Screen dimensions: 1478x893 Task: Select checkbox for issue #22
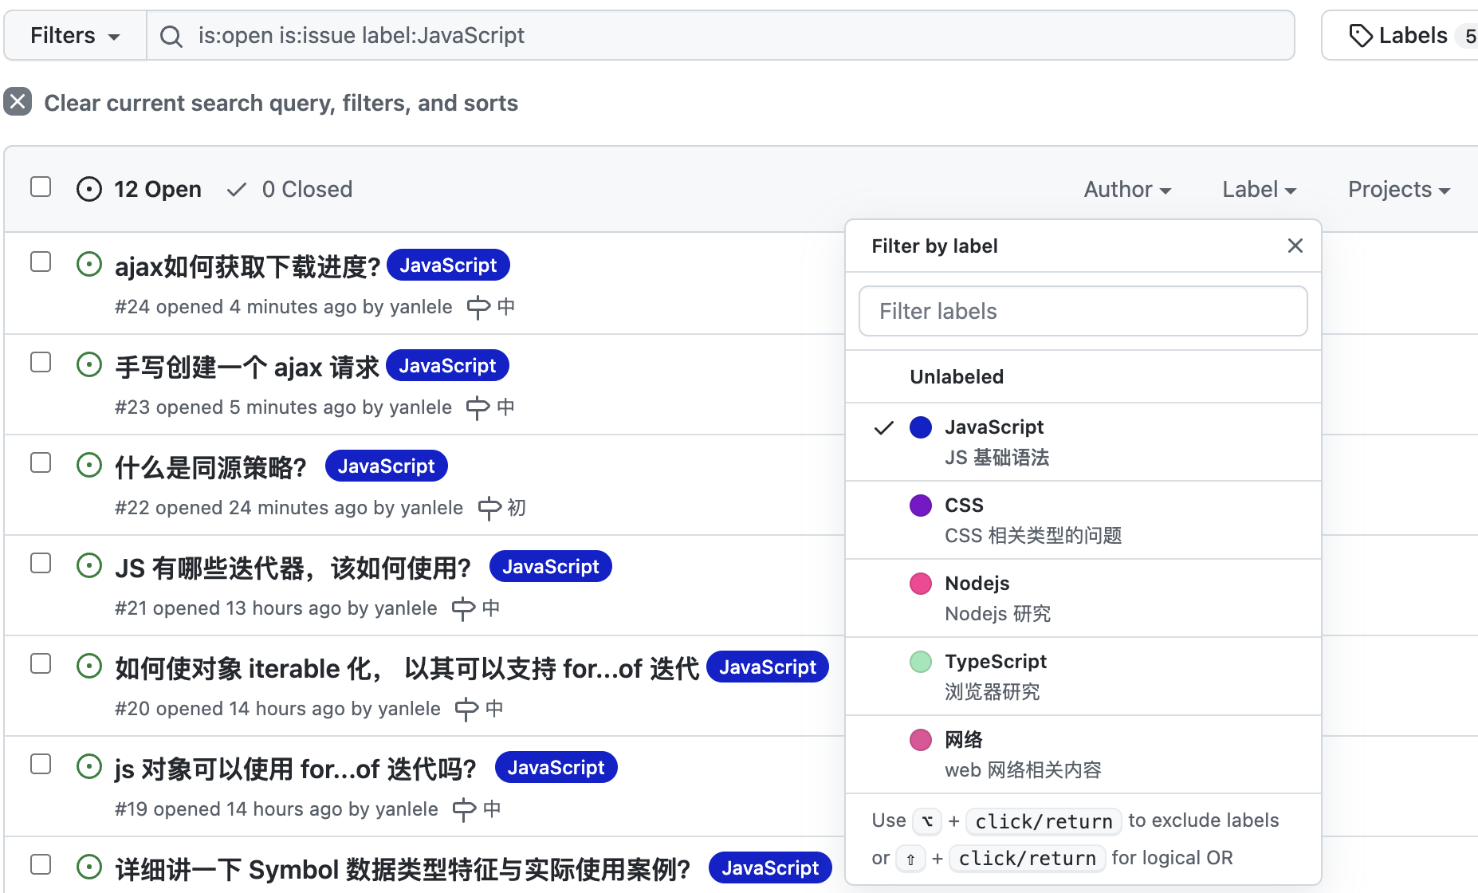pos(41,462)
